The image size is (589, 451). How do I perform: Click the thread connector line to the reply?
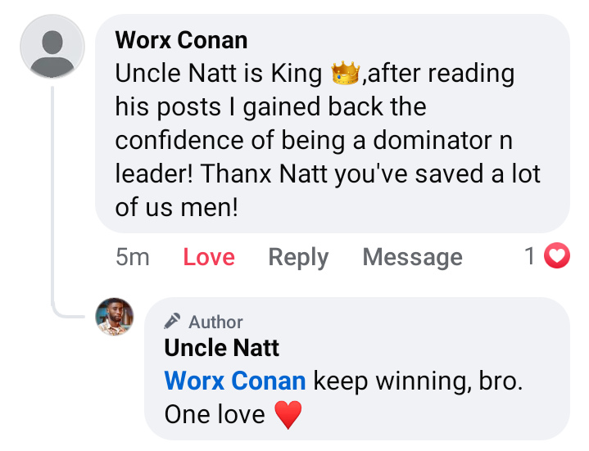pyautogui.click(x=54, y=196)
